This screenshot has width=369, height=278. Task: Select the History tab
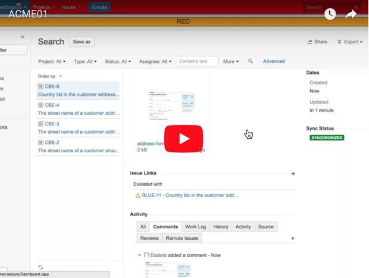[221, 227]
